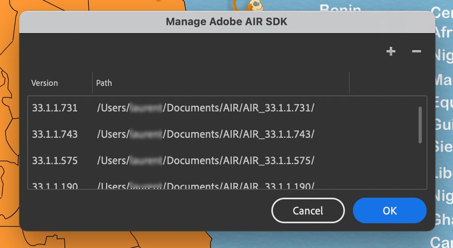Click the Version column header
453x248 pixels.
[44, 83]
